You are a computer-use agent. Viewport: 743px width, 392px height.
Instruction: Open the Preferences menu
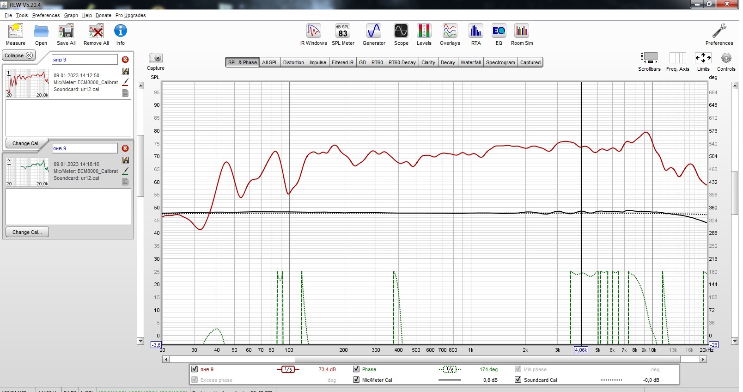pyautogui.click(x=46, y=15)
